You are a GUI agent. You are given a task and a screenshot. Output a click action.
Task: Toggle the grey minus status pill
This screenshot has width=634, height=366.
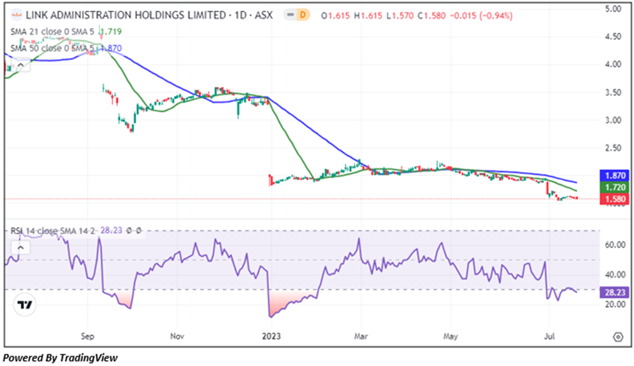[x=290, y=15]
